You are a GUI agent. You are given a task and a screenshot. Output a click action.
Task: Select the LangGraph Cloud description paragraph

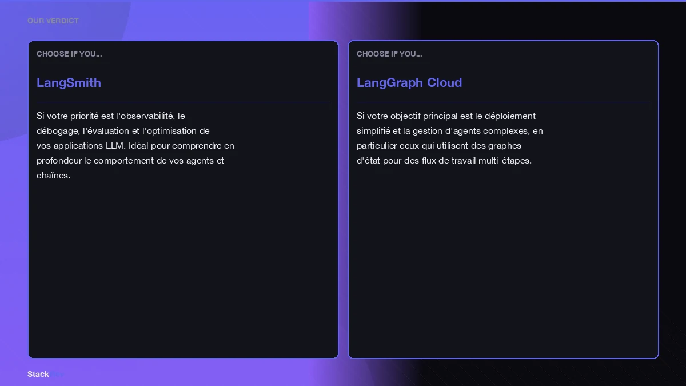tap(450, 138)
